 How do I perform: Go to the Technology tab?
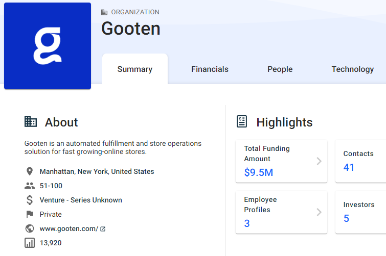click(352, 69)
